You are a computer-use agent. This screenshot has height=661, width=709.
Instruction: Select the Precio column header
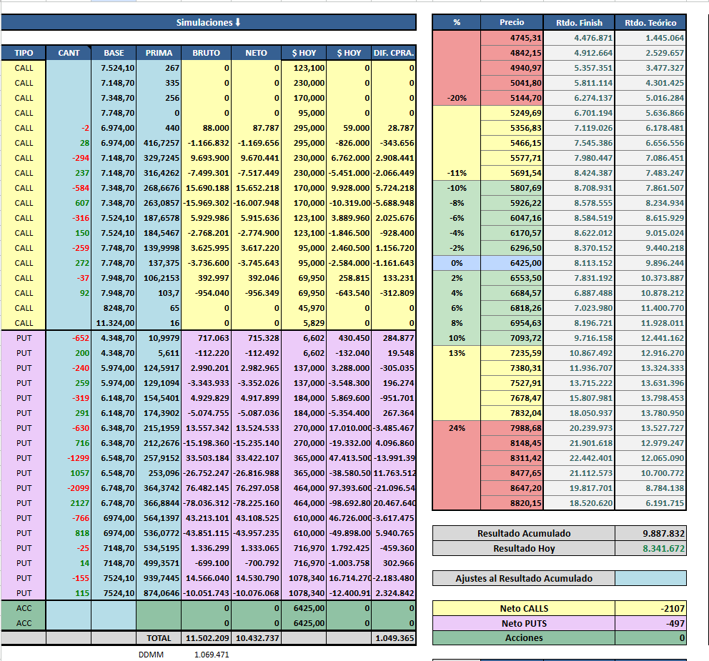(512, 22)
